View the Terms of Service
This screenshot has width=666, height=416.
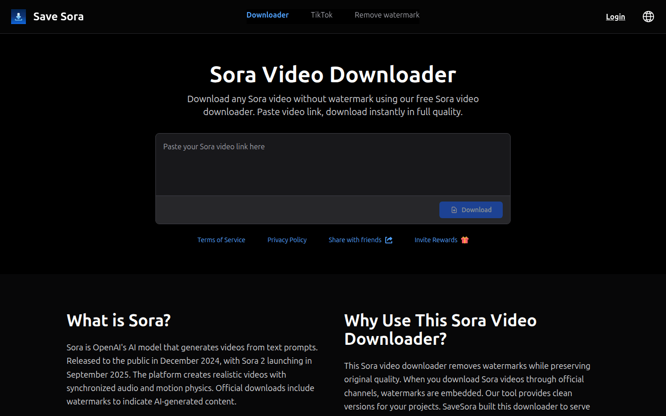[x=221, y=239]
